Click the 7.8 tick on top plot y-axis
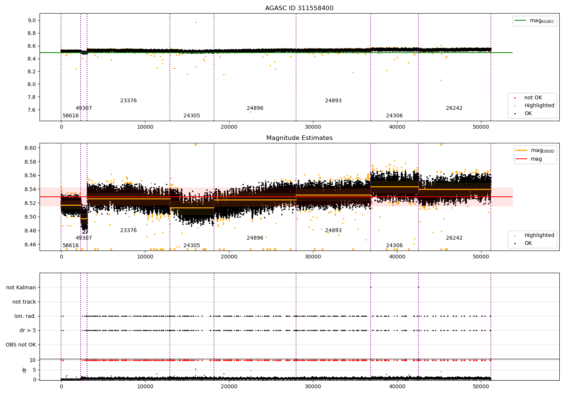The image size is (565, 395). click(x=32, y=97)
